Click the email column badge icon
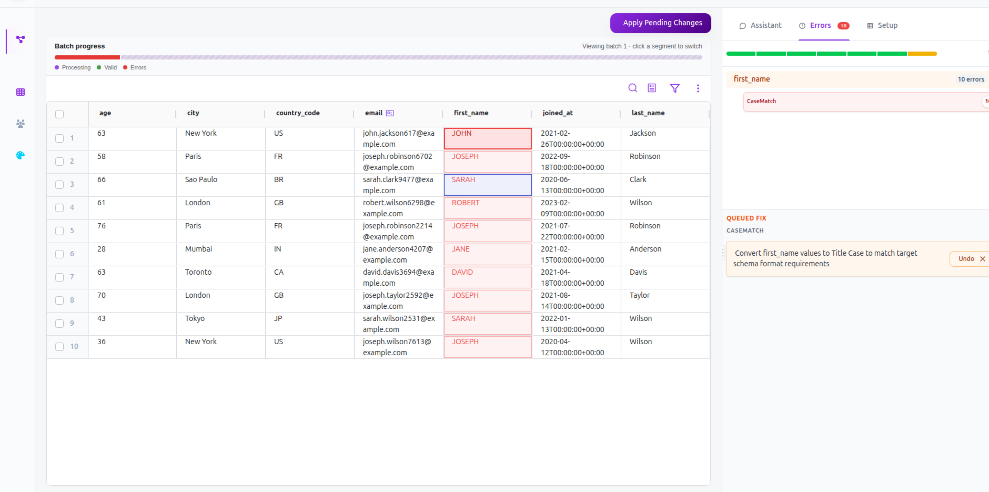989x492 pixels. pyautogui.click(x=390, y=113)
